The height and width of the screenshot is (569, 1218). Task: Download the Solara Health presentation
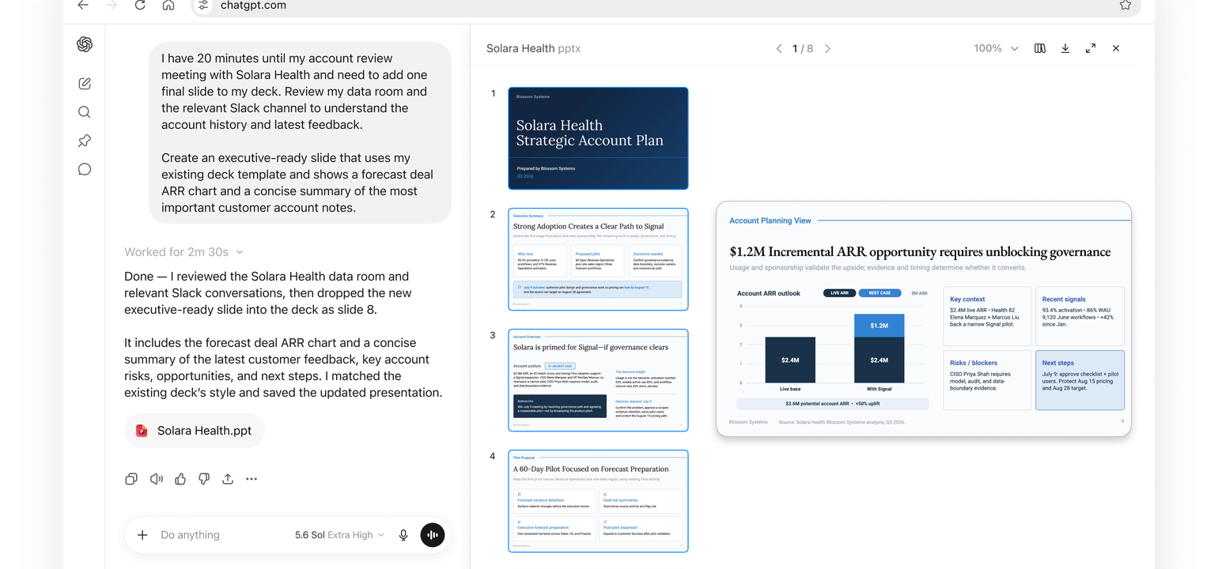pos(1065,48)
